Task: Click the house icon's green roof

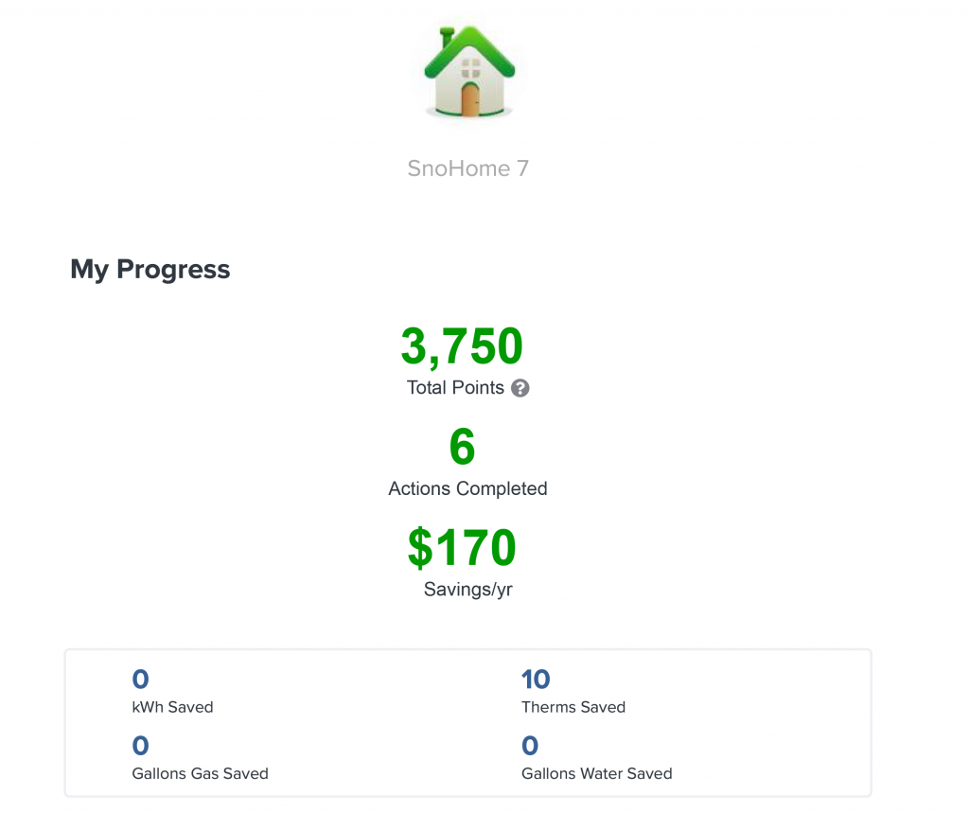Action: point(469,51)
